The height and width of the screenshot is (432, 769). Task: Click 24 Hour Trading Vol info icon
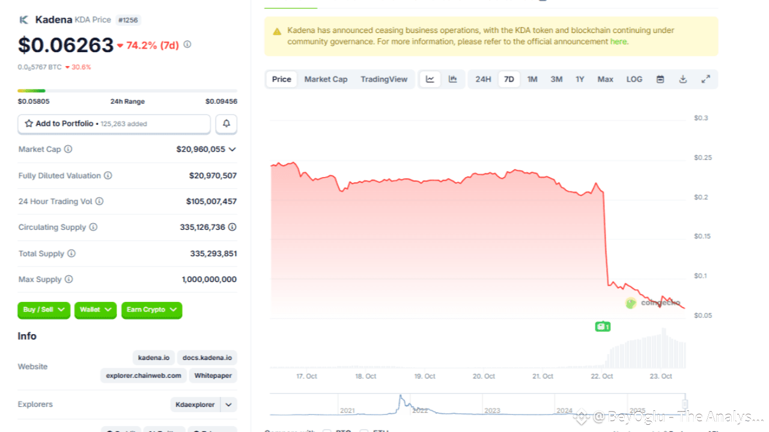99,202
